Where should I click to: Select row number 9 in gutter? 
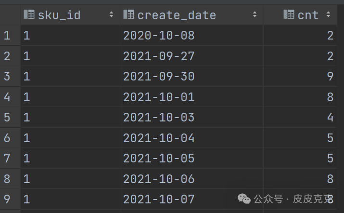(x=7, y=199)
